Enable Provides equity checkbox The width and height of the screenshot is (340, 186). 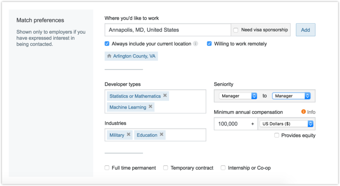tap(277, 136)
